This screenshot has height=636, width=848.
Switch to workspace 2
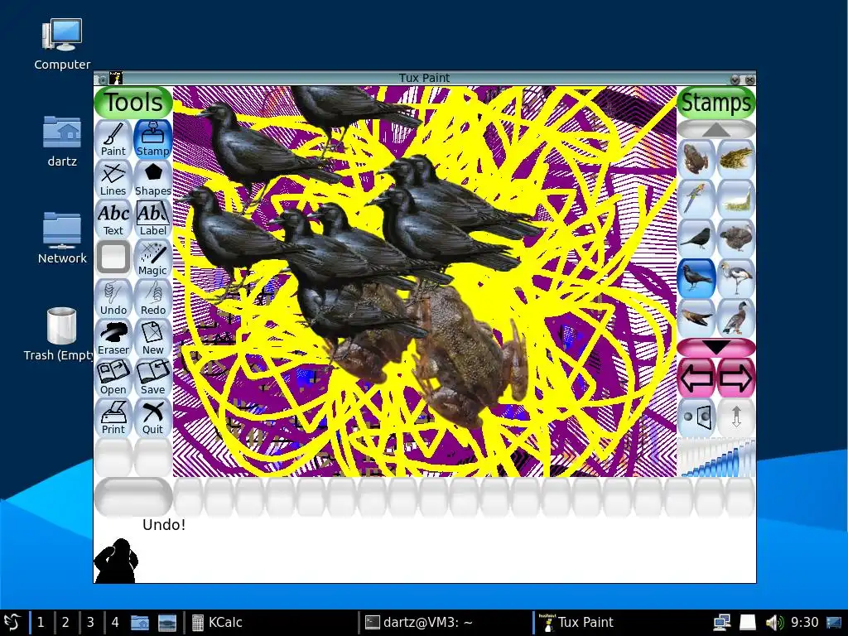point(65,623)
